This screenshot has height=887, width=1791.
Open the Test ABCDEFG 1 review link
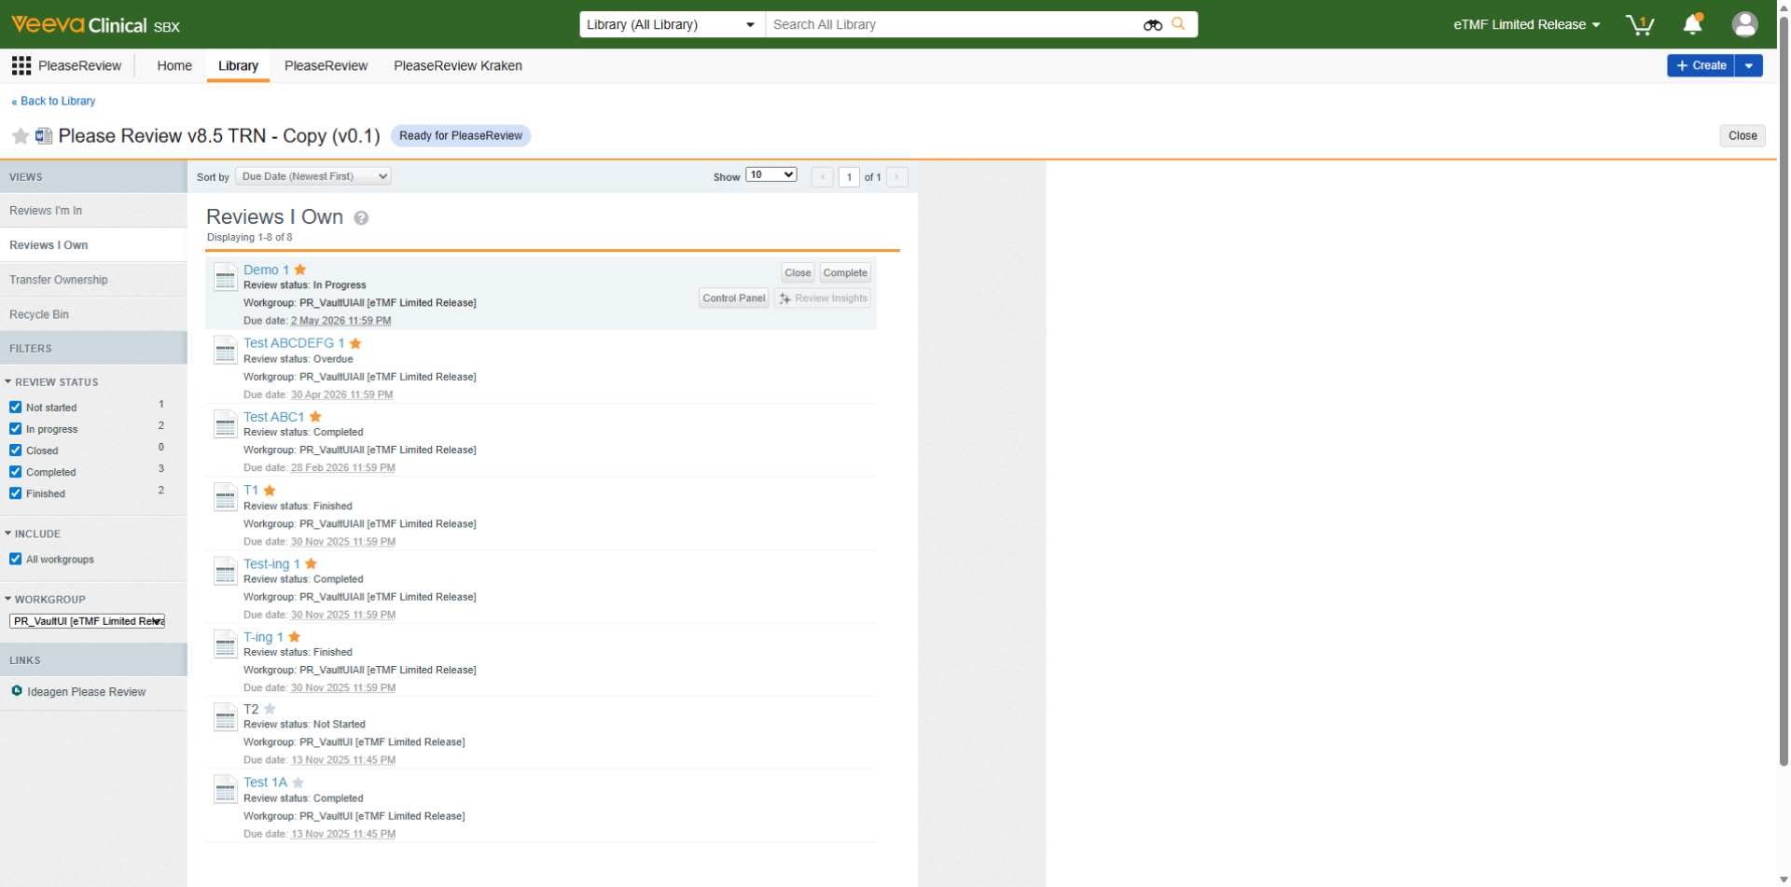(x=294, y=343)
